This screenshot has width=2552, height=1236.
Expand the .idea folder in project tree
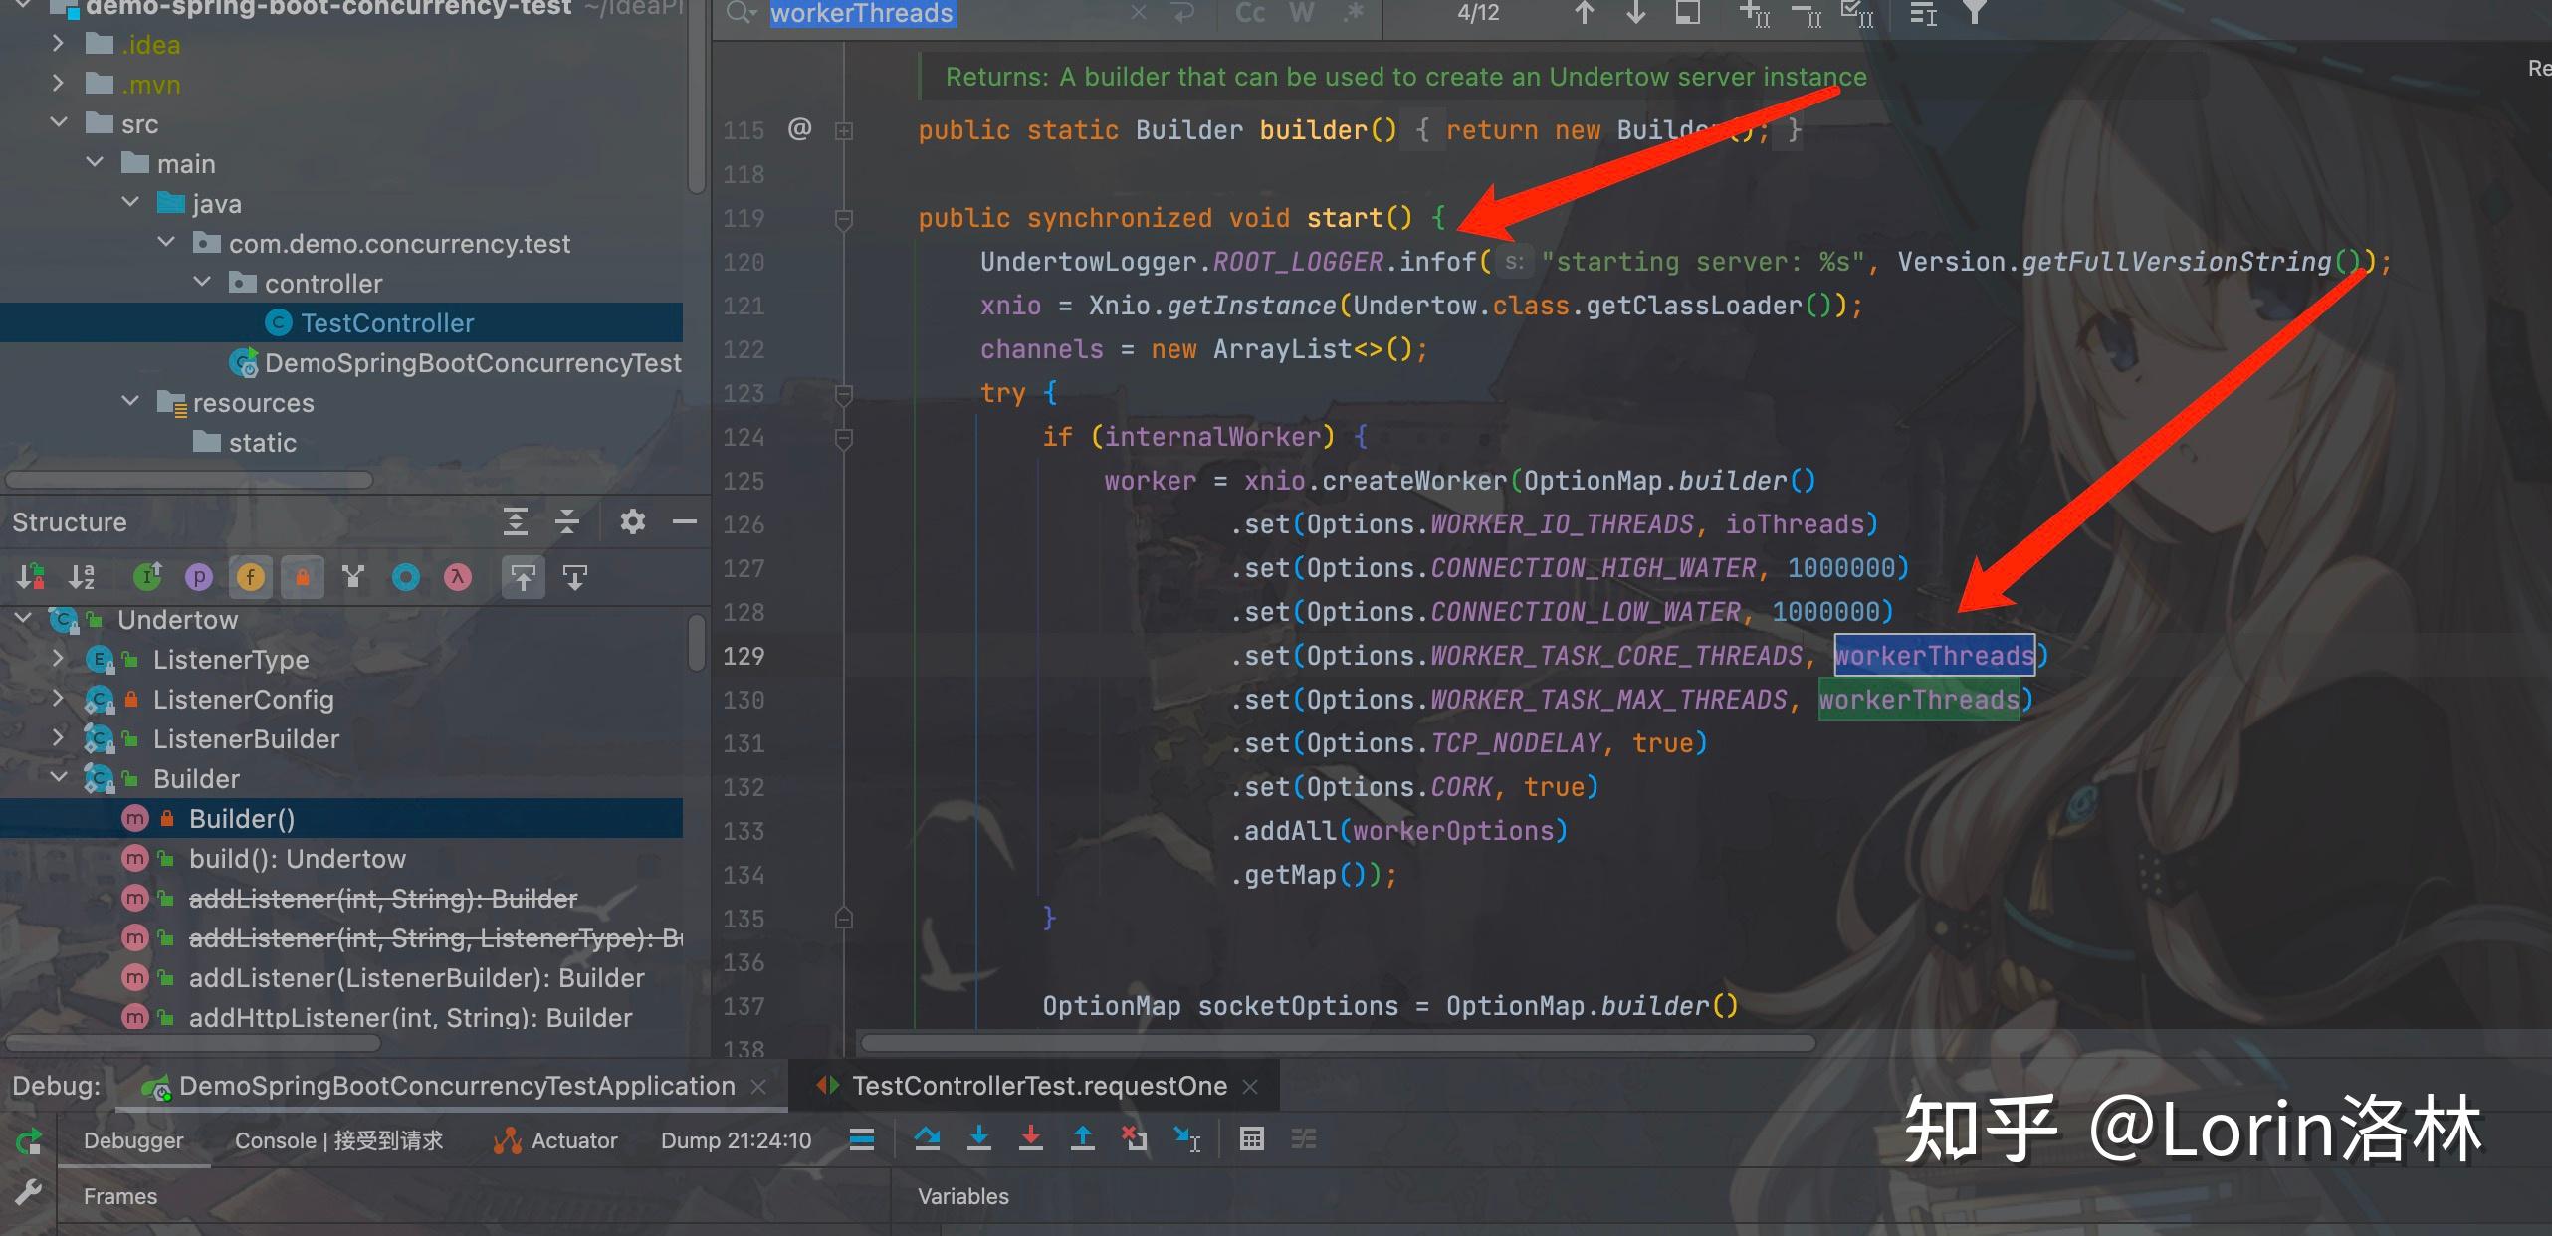pyautogui.click(x=58, y=44)
